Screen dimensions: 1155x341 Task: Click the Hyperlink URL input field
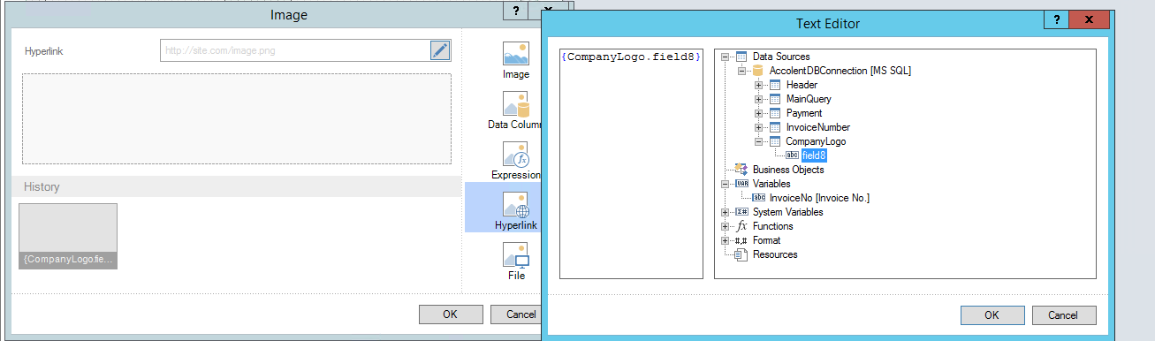click(295, 50)
